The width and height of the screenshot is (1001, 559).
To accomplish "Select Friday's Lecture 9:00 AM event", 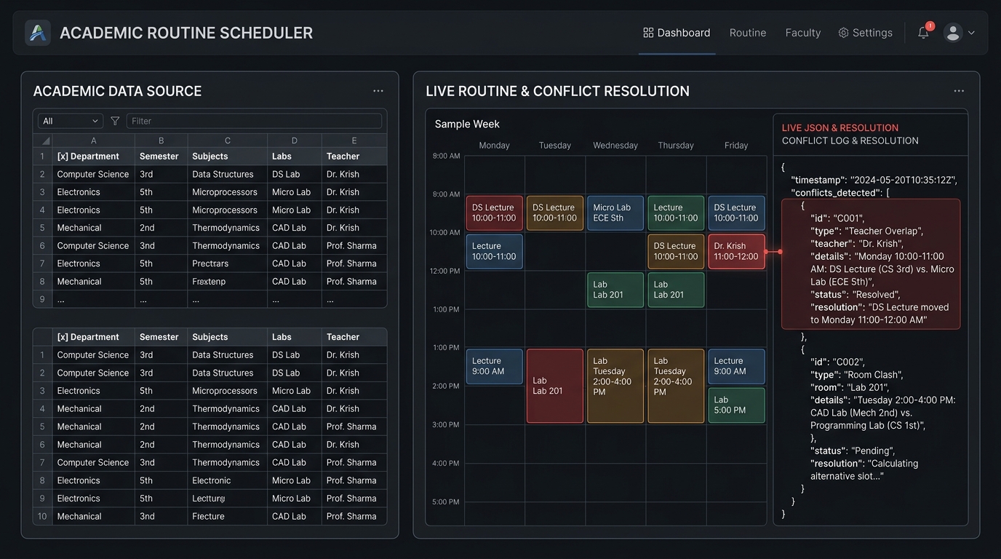I will click(x=736, y=366).
